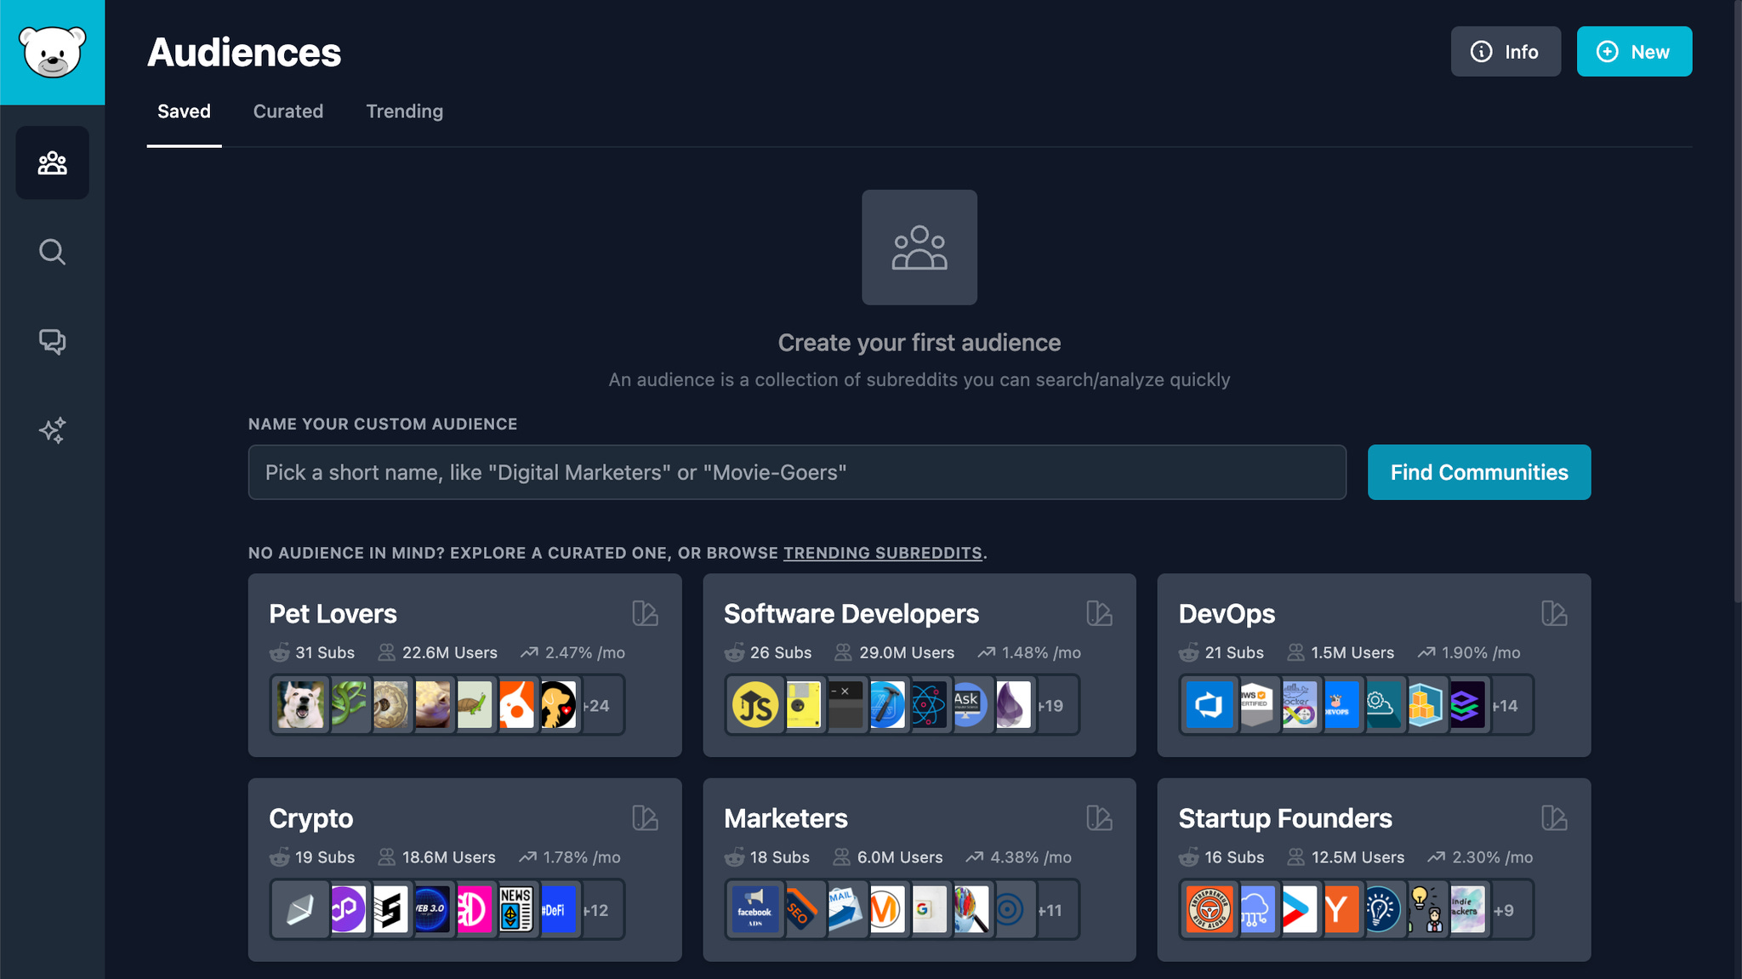Switch to the Curated tab
This screenshot has width=1742, height=979.
point(288,111)
